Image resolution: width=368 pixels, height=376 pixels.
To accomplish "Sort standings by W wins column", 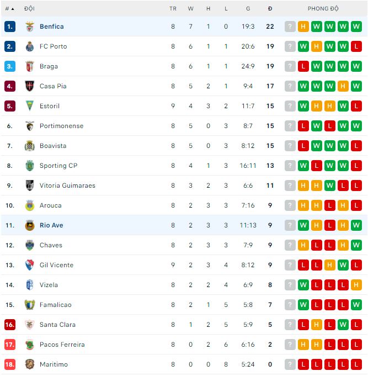I will (x=190, y=9).
